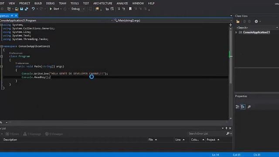
Task: Open the BUILD menu
Action: click(38, 3)
